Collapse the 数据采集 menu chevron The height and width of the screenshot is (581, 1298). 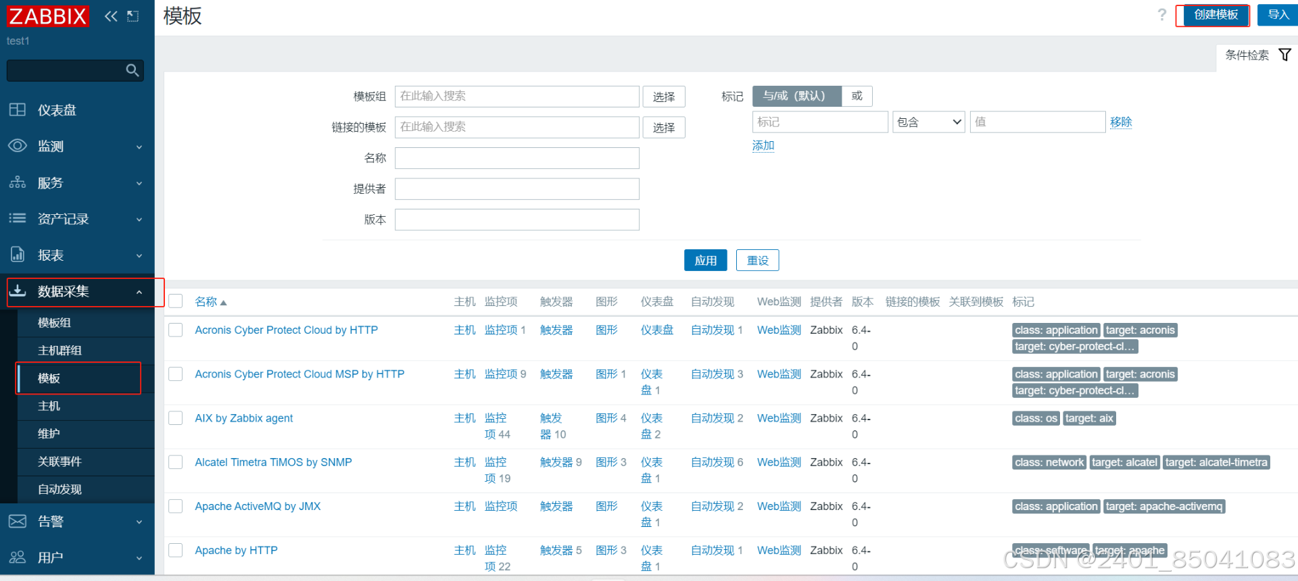[139, 292]
